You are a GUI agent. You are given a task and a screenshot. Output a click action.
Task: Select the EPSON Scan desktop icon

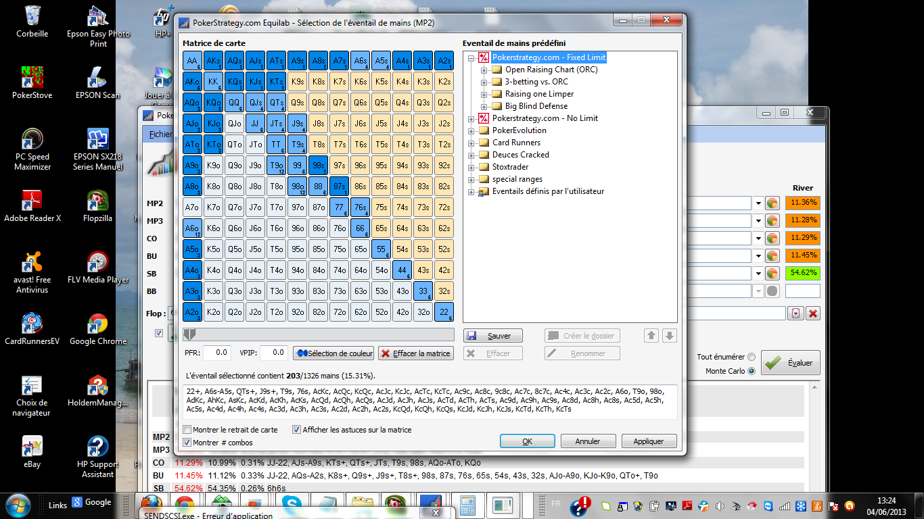(x=98, y=81)
